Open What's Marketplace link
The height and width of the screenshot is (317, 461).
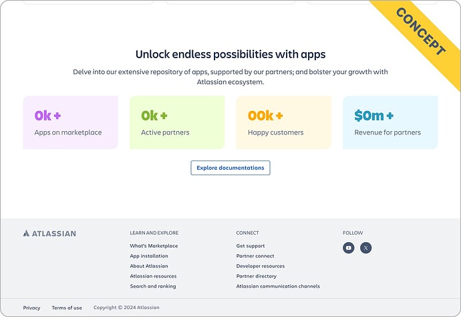click(x=154, y=245)
